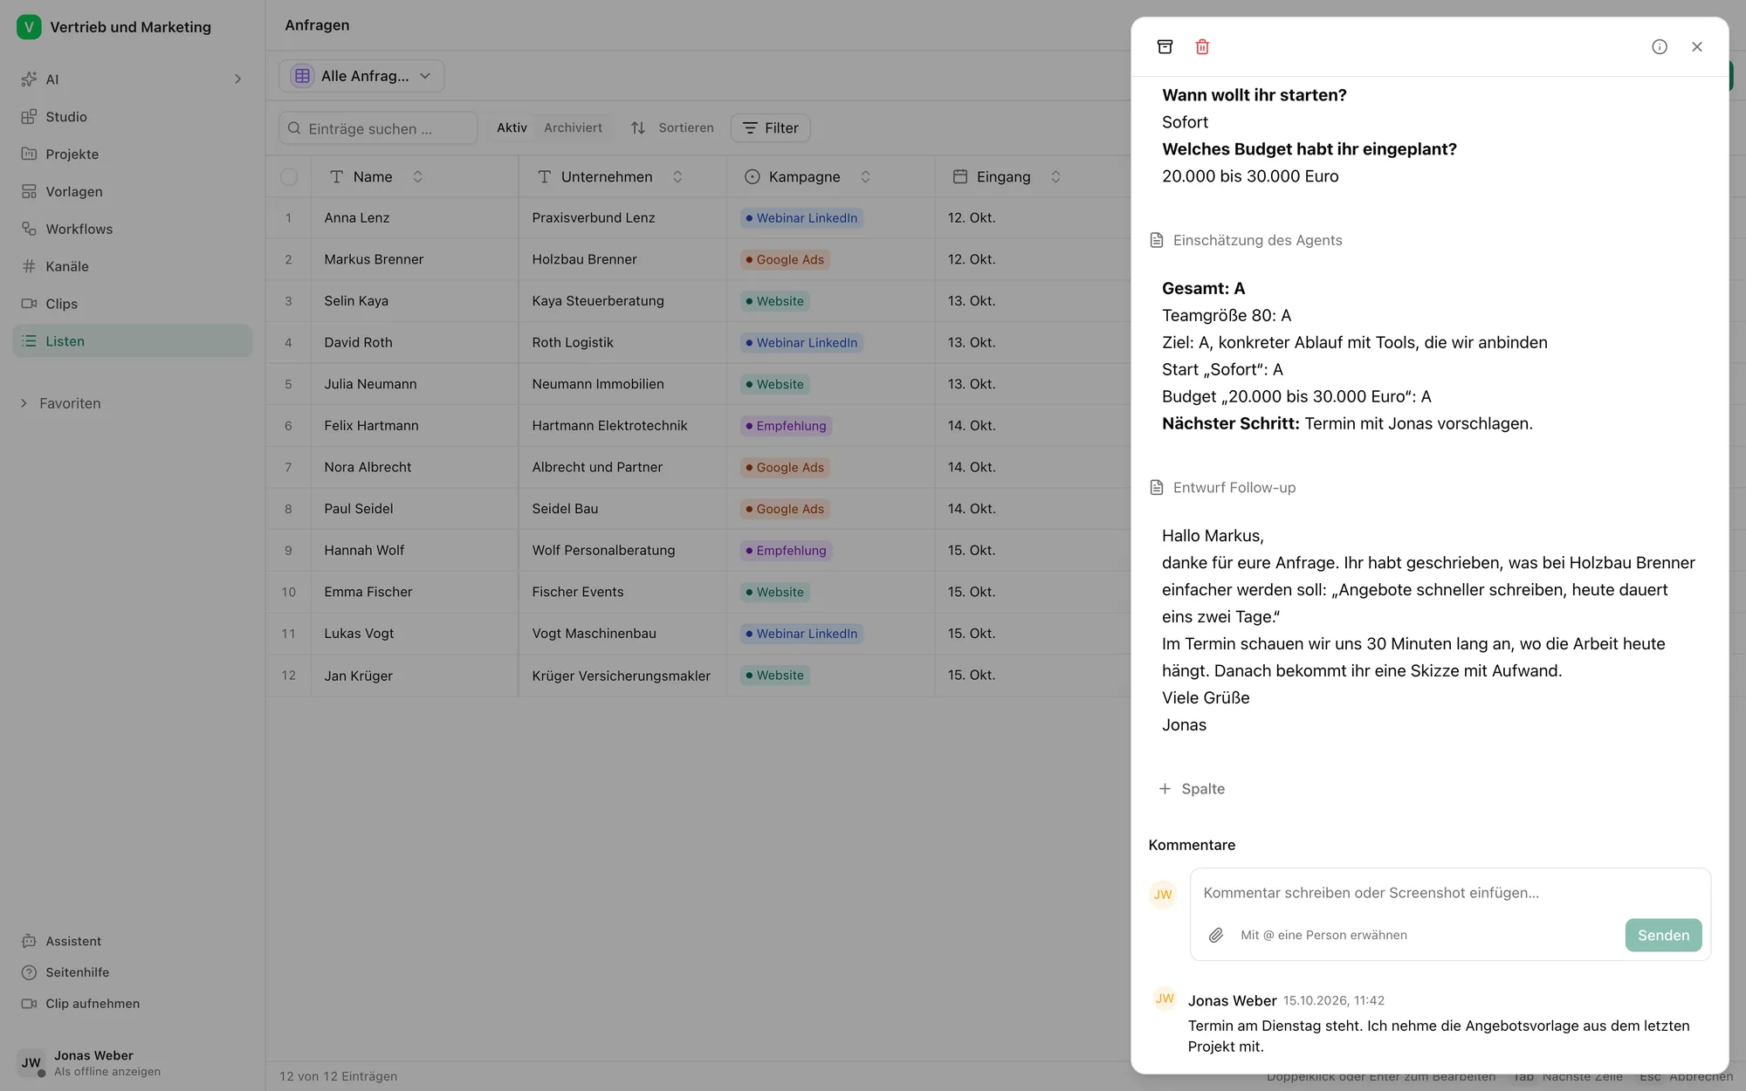Click the Entwurf Follow-up field label
Screen dimensions: 1746x1091
(x=1234, y=488)
